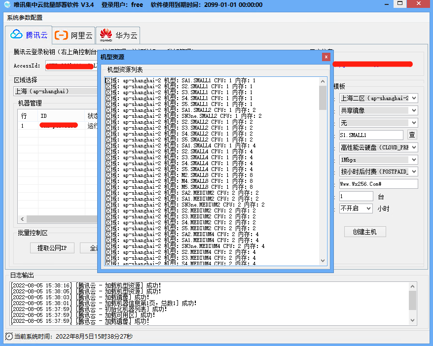Select the SA1.SMALL1 CPU 1 内存 1 row
Screen dimensions: 433x346
180,80
